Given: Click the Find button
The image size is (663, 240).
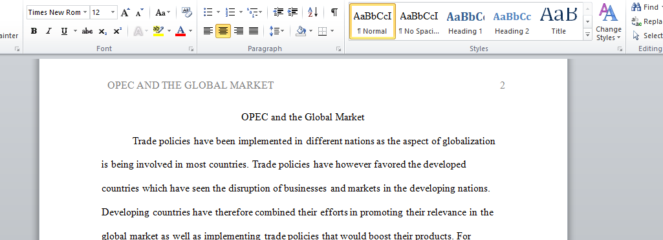Looking at the screenshot, I should [x=646, y=7].
